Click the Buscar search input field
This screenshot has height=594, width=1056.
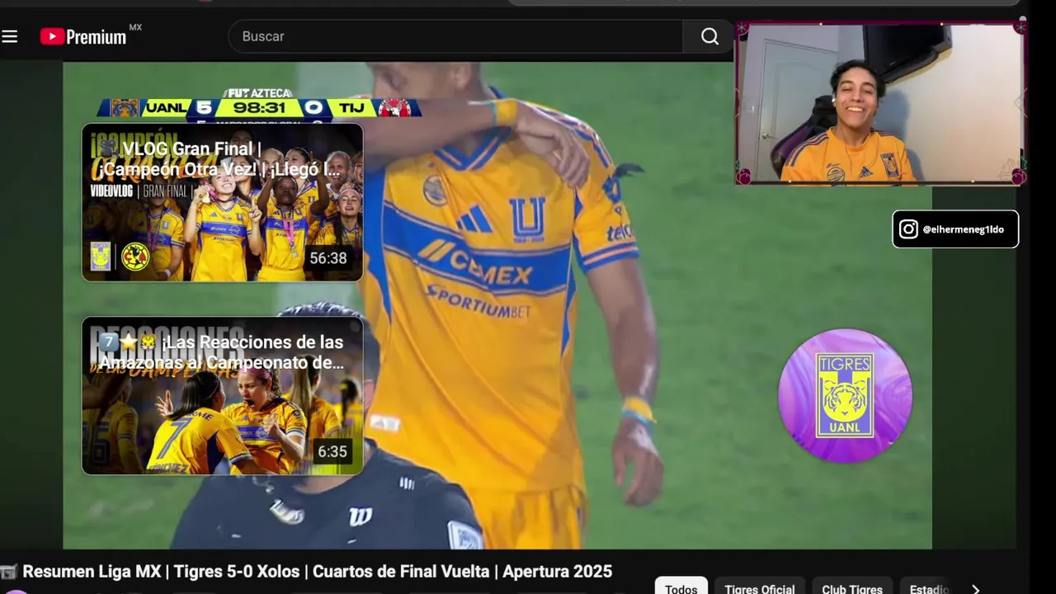[x=455, y=36]
